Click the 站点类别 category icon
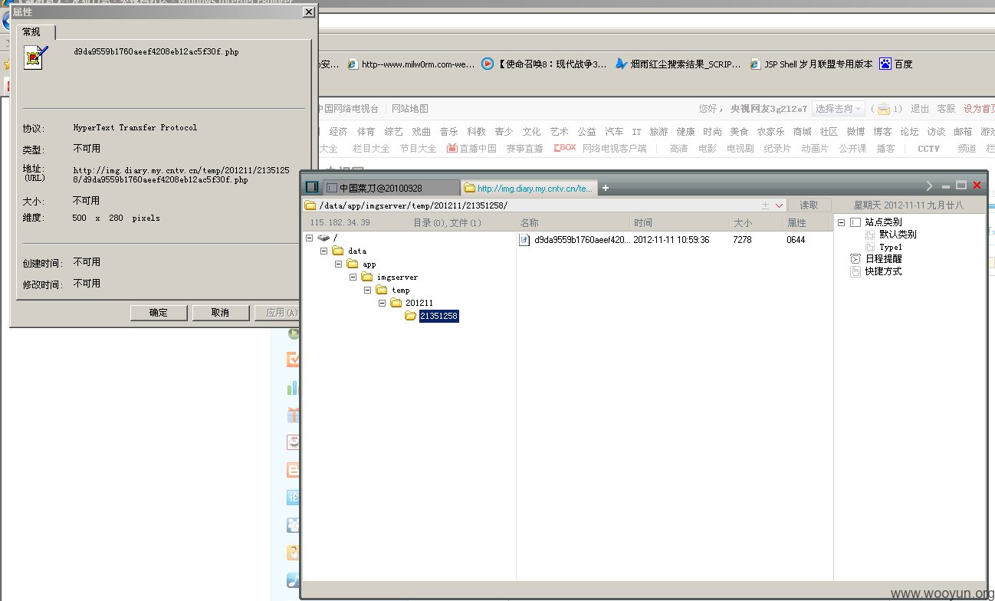995x601 pixels. coord(855,222)
